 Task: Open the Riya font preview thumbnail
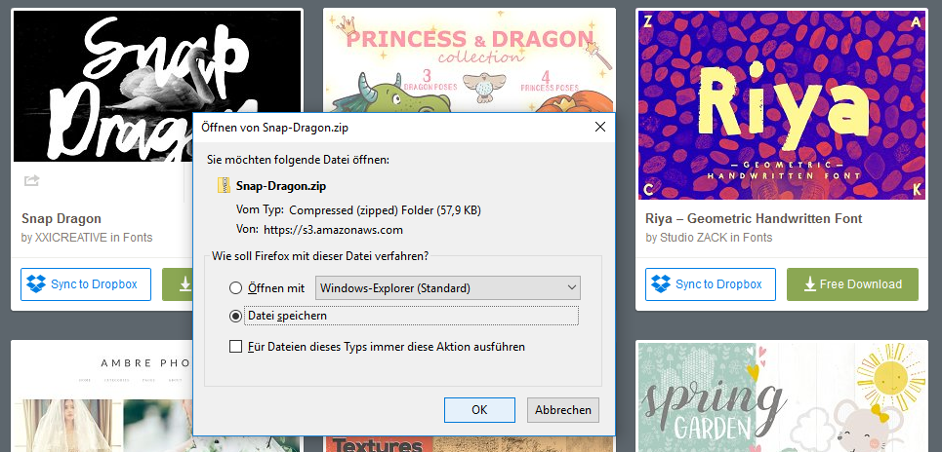click(x=782, y=105)
